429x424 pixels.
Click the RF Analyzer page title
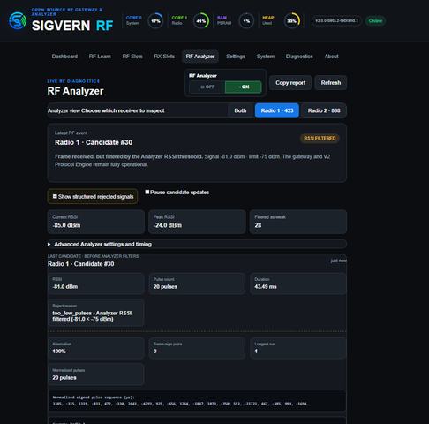click(75, 91)
